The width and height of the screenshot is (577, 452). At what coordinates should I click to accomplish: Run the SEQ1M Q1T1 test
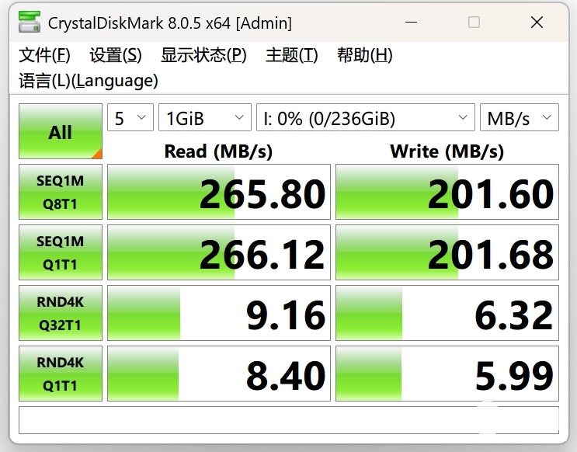61,252
